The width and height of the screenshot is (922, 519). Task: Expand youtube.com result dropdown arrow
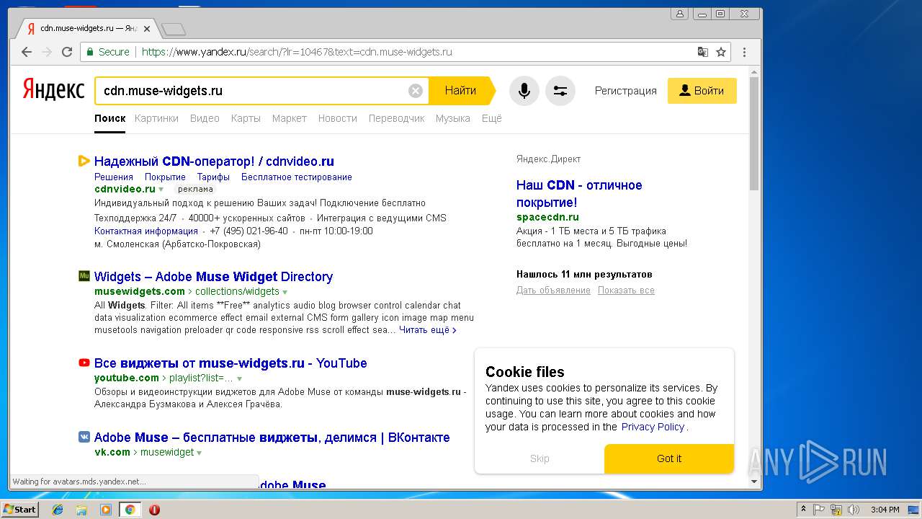pyautogui.click(x=239, y=378)
